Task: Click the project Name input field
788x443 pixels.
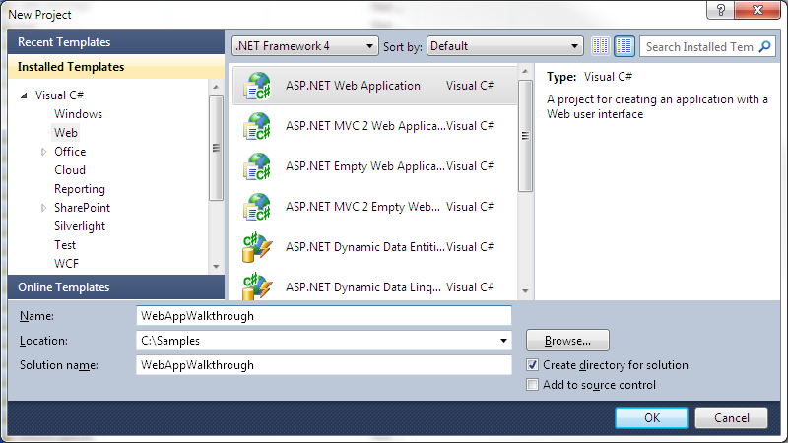Action: pyautogui.click(x=324, y=316)
